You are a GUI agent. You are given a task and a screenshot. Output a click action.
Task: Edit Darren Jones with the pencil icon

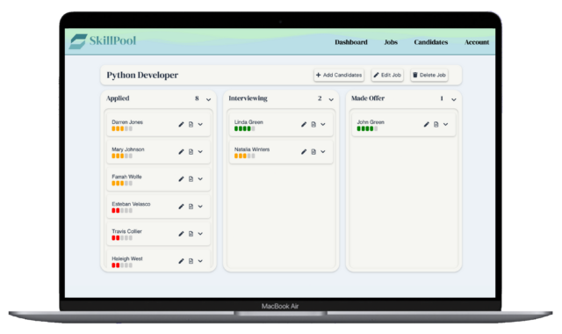(181, 125)
